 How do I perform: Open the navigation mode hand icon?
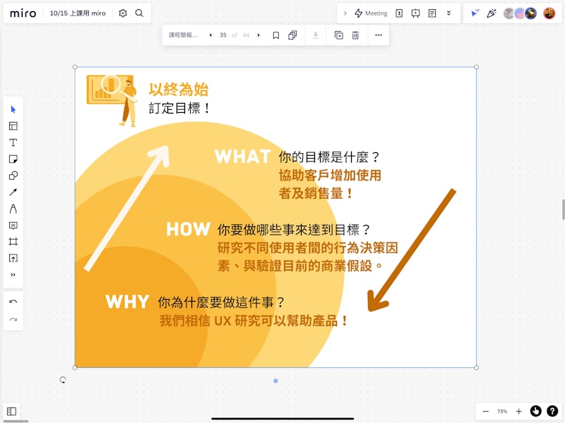(535, 411)
